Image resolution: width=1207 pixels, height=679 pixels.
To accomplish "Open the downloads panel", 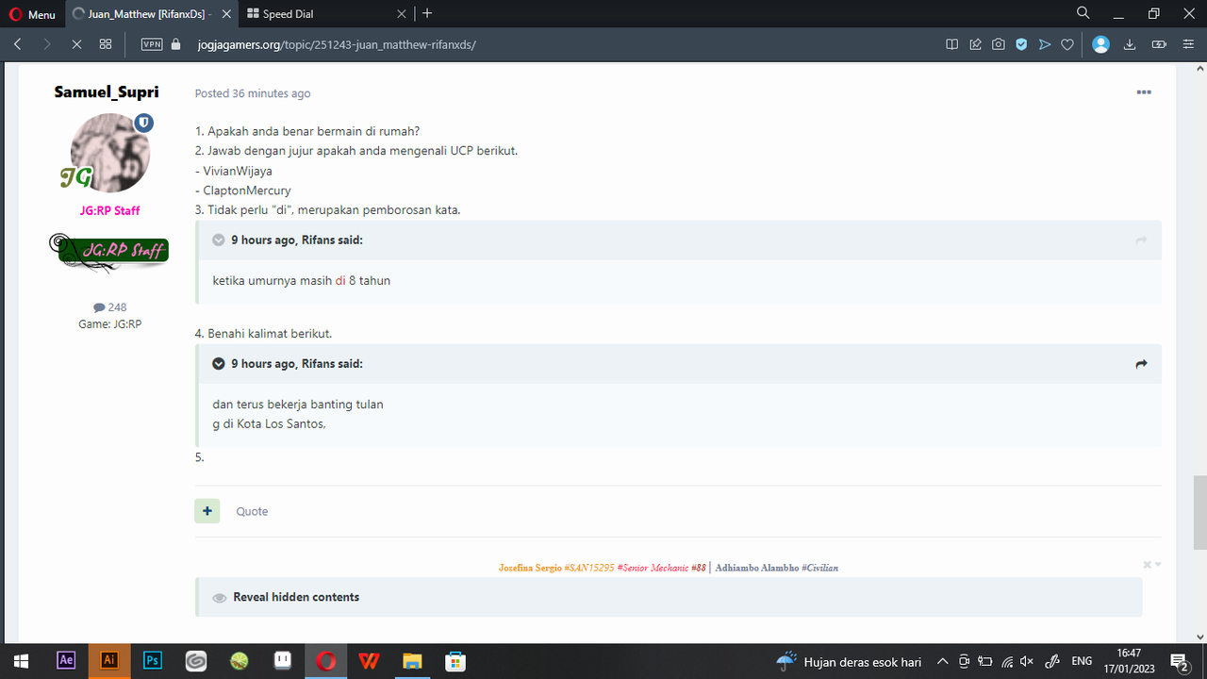I will point(1130,44).
